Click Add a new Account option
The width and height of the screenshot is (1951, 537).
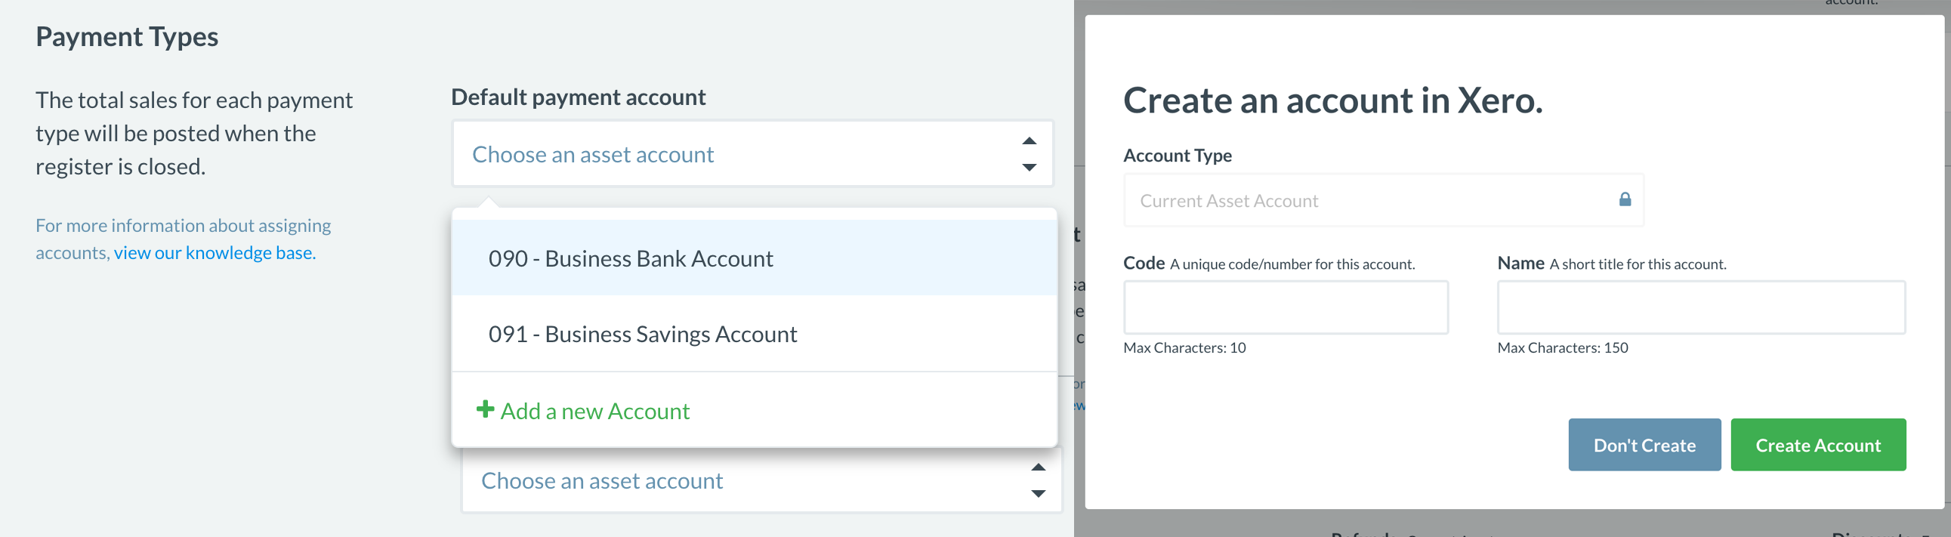click(x=754, y=411)
